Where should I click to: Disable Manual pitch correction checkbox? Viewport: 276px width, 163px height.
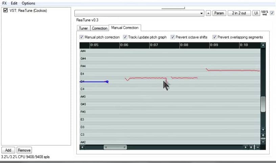click(x=82, y=37)
